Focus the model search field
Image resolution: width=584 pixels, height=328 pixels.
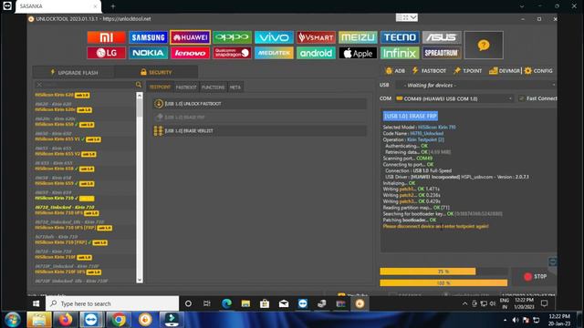pos(89,85)
